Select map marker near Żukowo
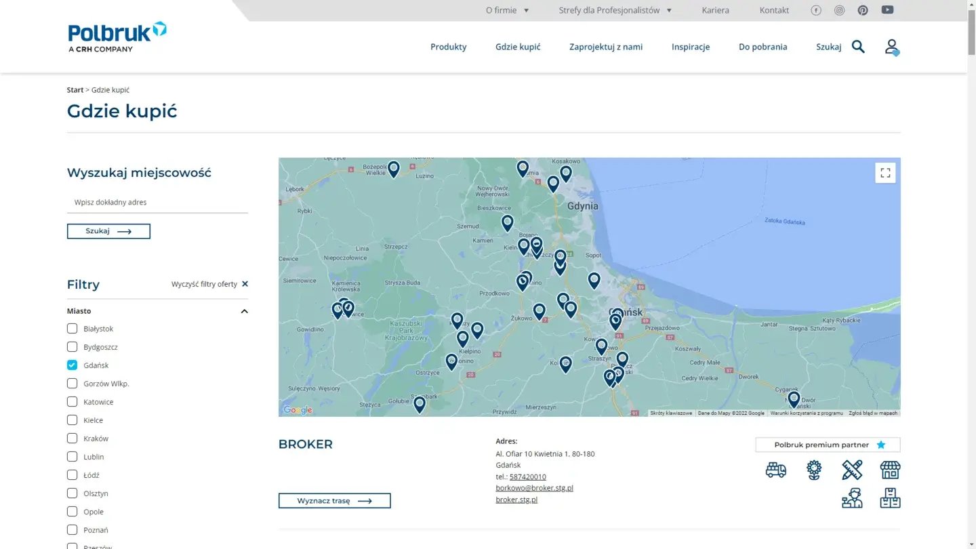This screenshot has width=976, height=549. click(x=539, y=311)
